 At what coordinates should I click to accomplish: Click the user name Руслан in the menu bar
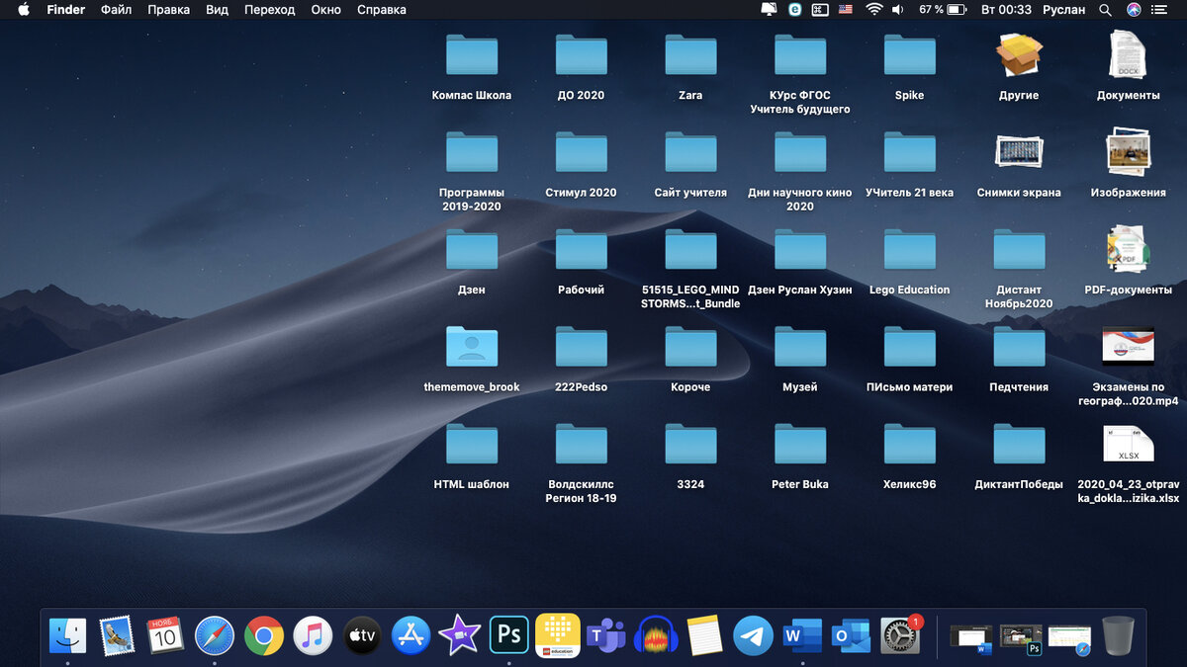pyautogui.click(x=1063, y=10)
